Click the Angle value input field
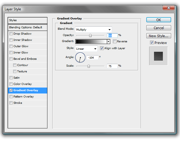180x143 pixels. [x=93, y=57]
